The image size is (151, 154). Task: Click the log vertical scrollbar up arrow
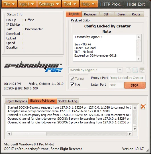[x=135, y=108]
